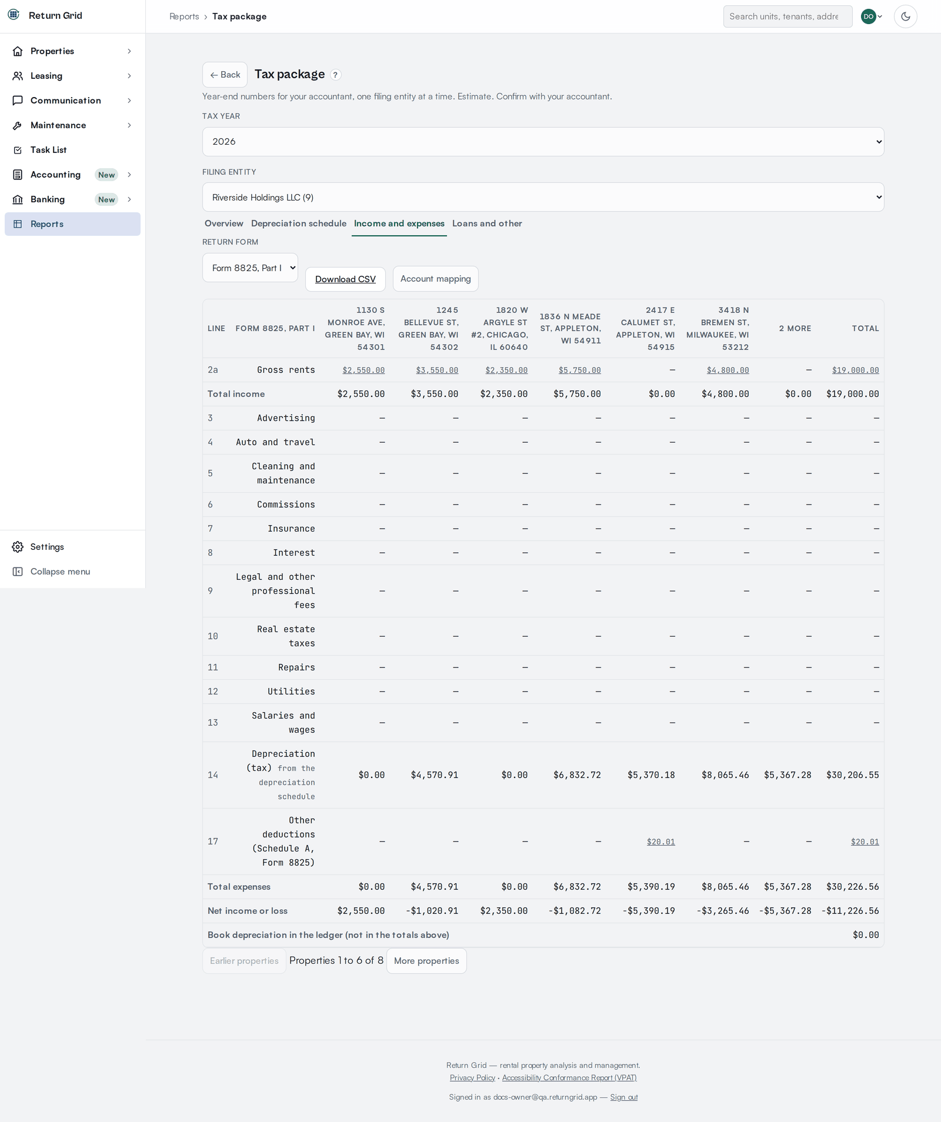This screenshot has height=1122, width=941.
Task: Click the Sign out link
Action: coord(624,1097)
